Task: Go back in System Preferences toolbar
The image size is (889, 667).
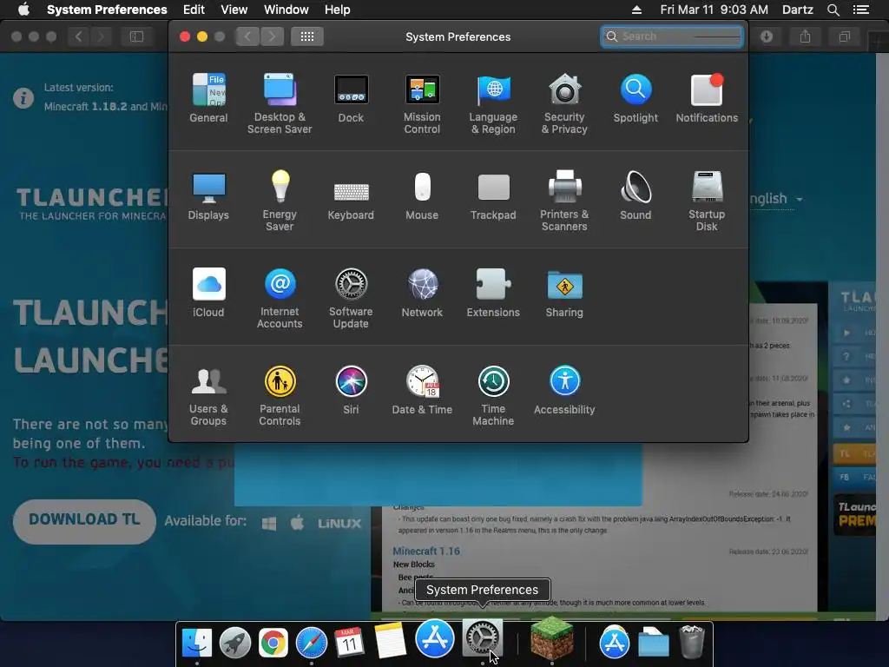Action: [247, 36]
